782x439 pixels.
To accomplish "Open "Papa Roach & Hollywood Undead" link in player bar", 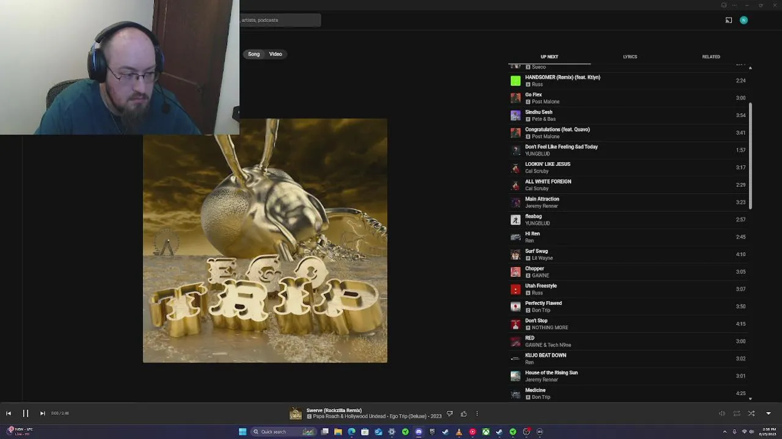I will 351,416.
